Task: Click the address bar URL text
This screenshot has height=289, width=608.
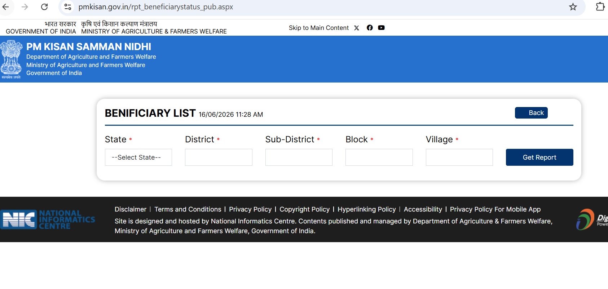Action: tap(156, 7)
